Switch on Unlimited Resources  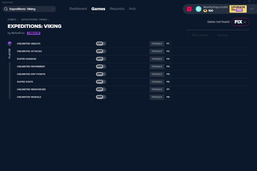(101, 89)
